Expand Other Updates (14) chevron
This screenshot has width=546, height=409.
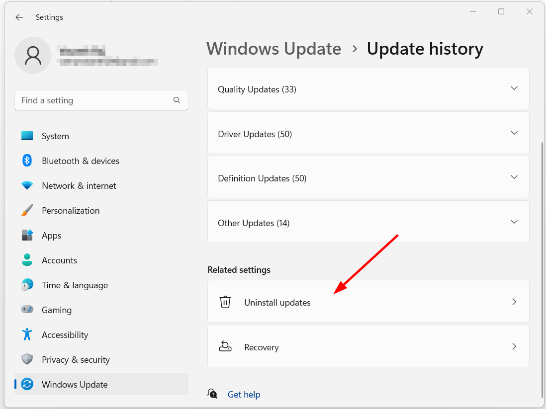[514, 222]
